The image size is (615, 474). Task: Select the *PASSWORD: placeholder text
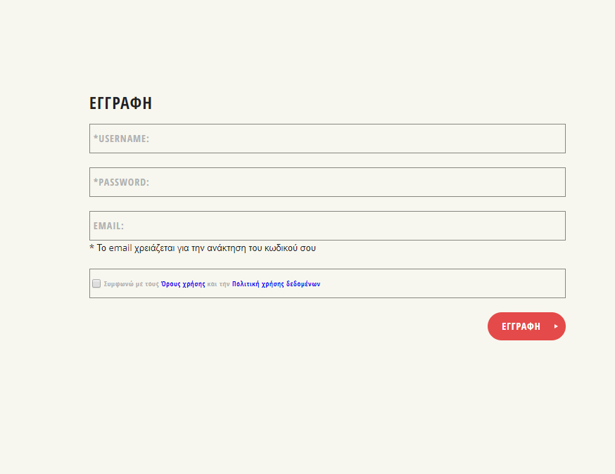121,182
